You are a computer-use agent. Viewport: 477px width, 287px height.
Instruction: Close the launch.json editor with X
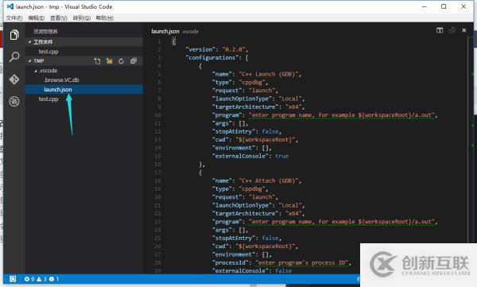(x=464, y=30)
